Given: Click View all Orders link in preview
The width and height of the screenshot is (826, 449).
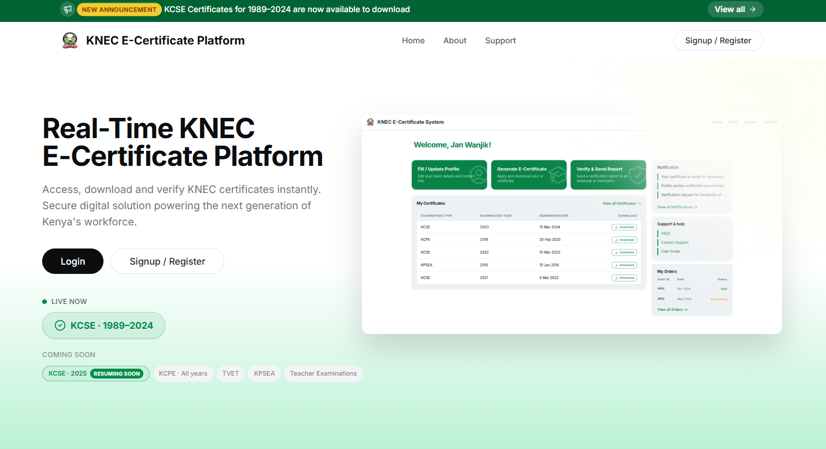Looking at the screenshot, I should pyautogui.click(x=672, y=310).
